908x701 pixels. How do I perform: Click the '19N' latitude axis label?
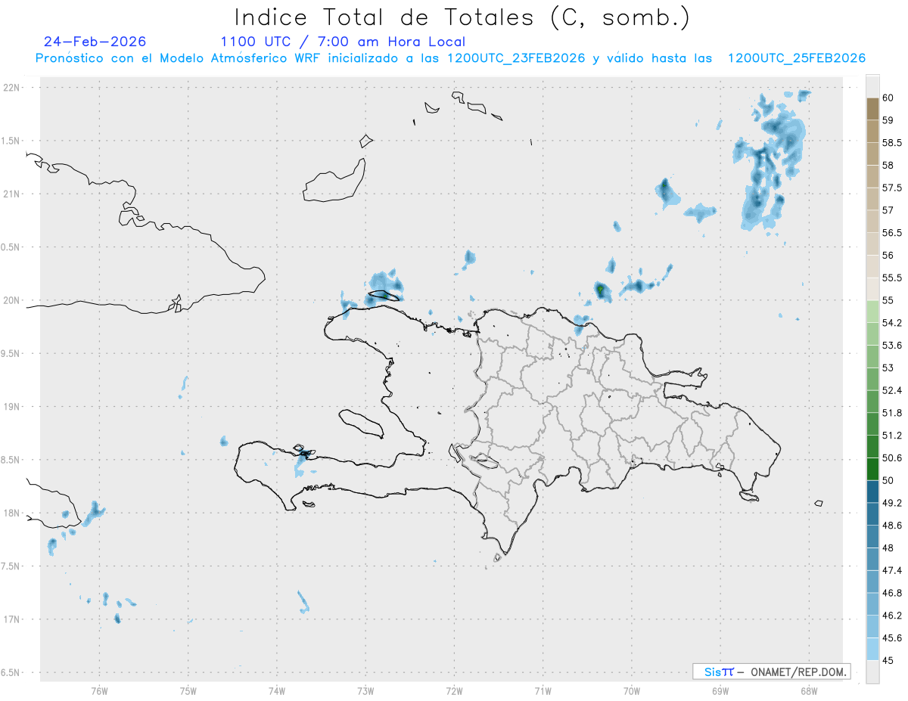[x=13, y=407]
